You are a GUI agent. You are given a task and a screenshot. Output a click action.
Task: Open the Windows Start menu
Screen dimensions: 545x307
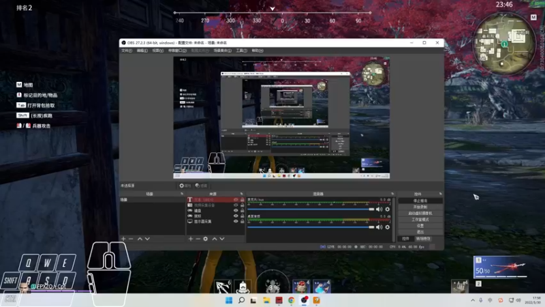click(229, 300)
